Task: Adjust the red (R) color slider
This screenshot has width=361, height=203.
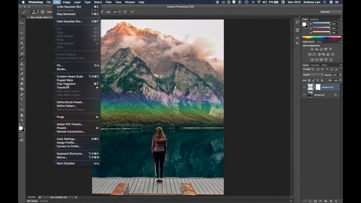Action: [321, 24]
